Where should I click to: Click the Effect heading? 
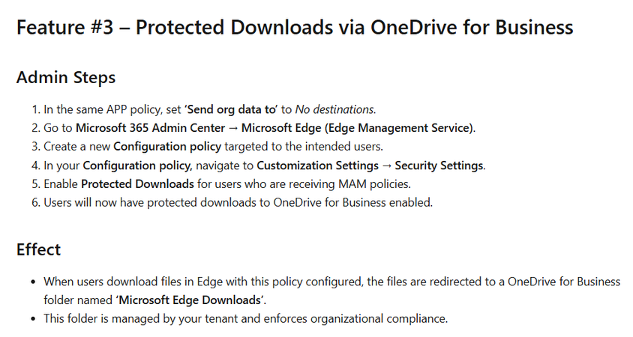pyautogui.click(x=39, y=249)
